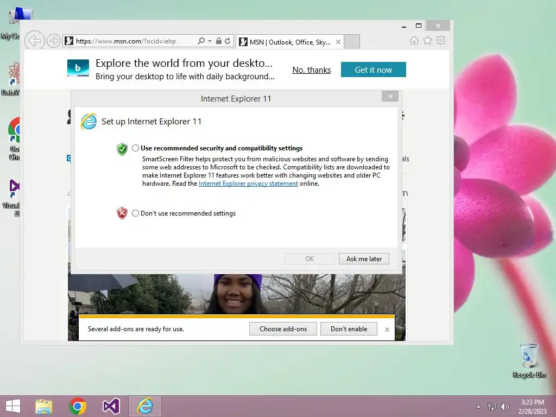Viewport: 556px width, 417px height.
Task: Click the security lock icon in address bar
Action: (219, 41)
